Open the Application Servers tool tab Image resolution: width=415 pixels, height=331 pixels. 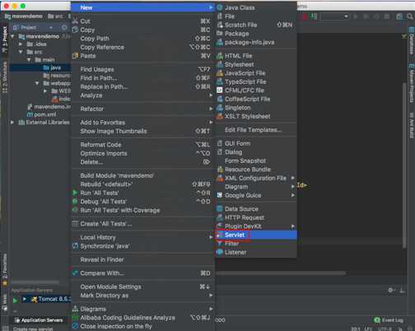[39, 320]
